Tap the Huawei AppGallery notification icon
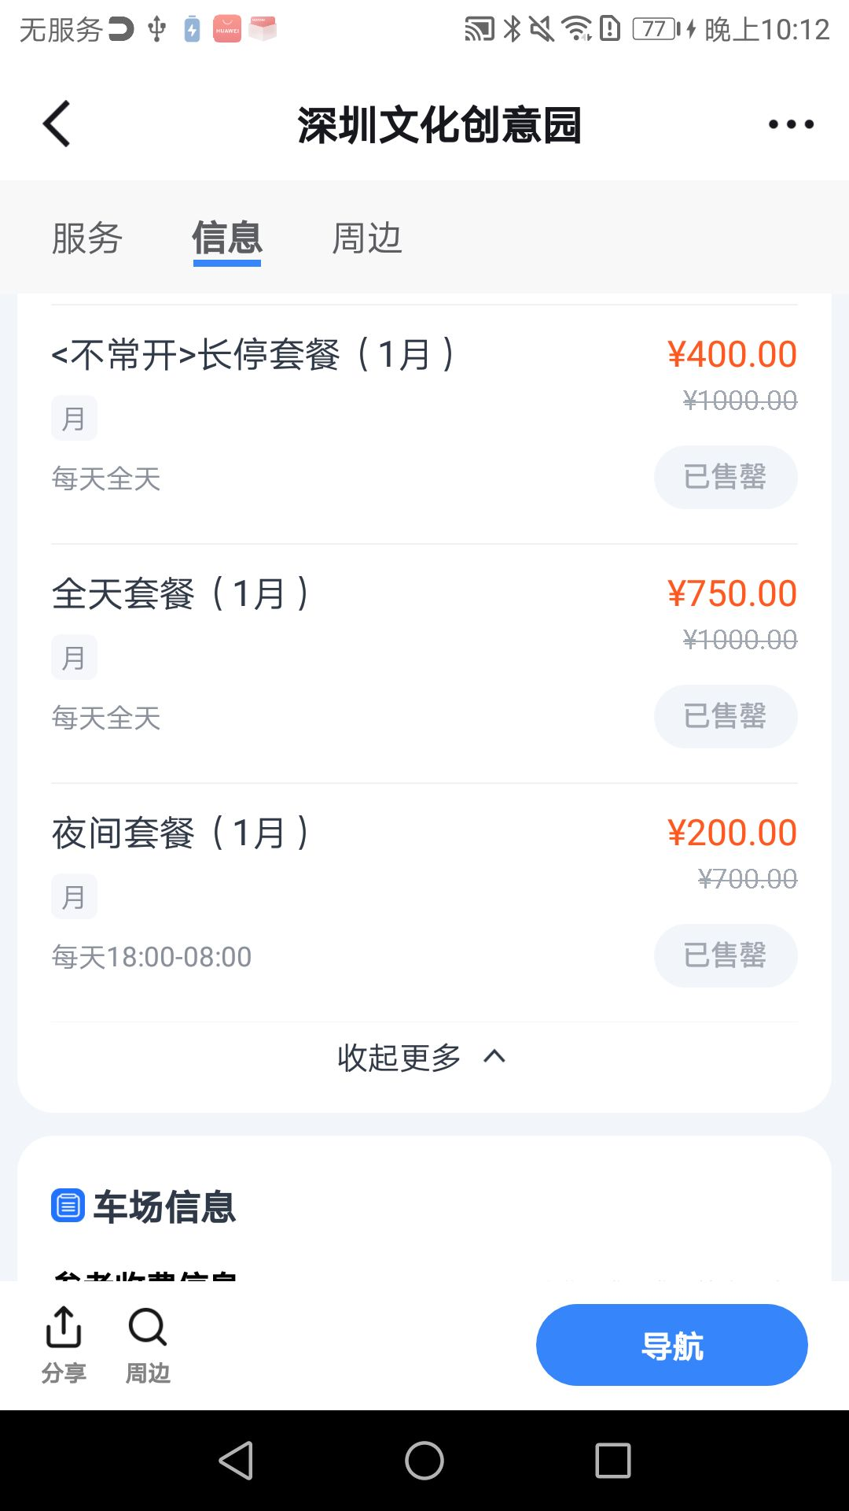The width and height of the screenshot is (849, 1511). coord(227,29)
